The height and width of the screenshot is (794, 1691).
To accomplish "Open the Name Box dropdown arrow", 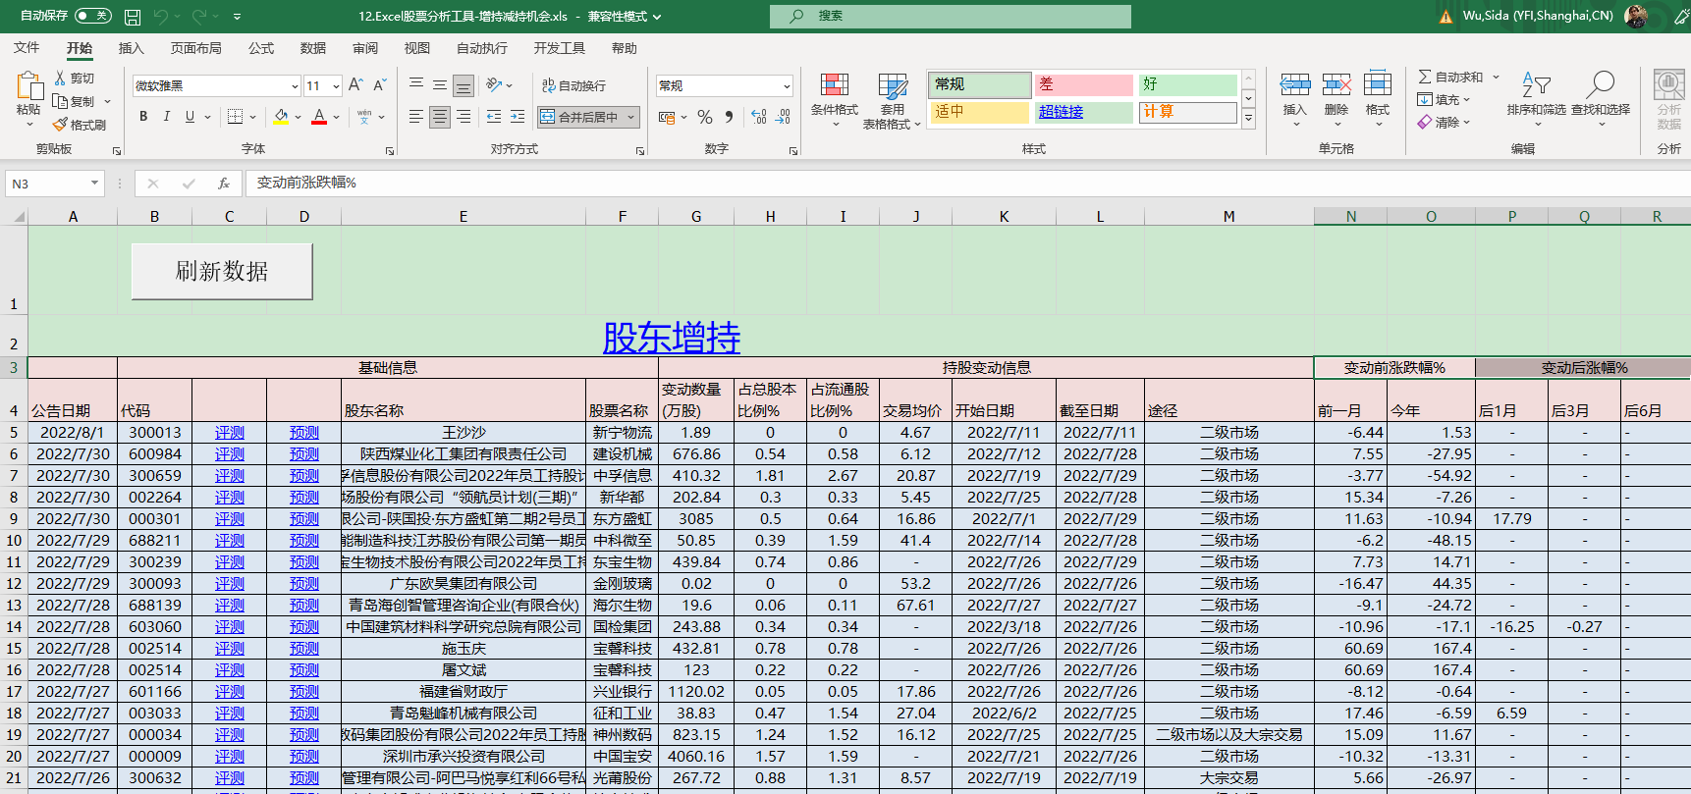I will (94, 184).
